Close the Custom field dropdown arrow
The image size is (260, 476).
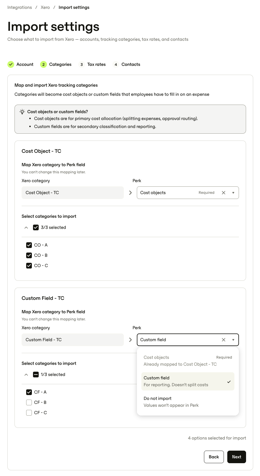pos(233,340)
